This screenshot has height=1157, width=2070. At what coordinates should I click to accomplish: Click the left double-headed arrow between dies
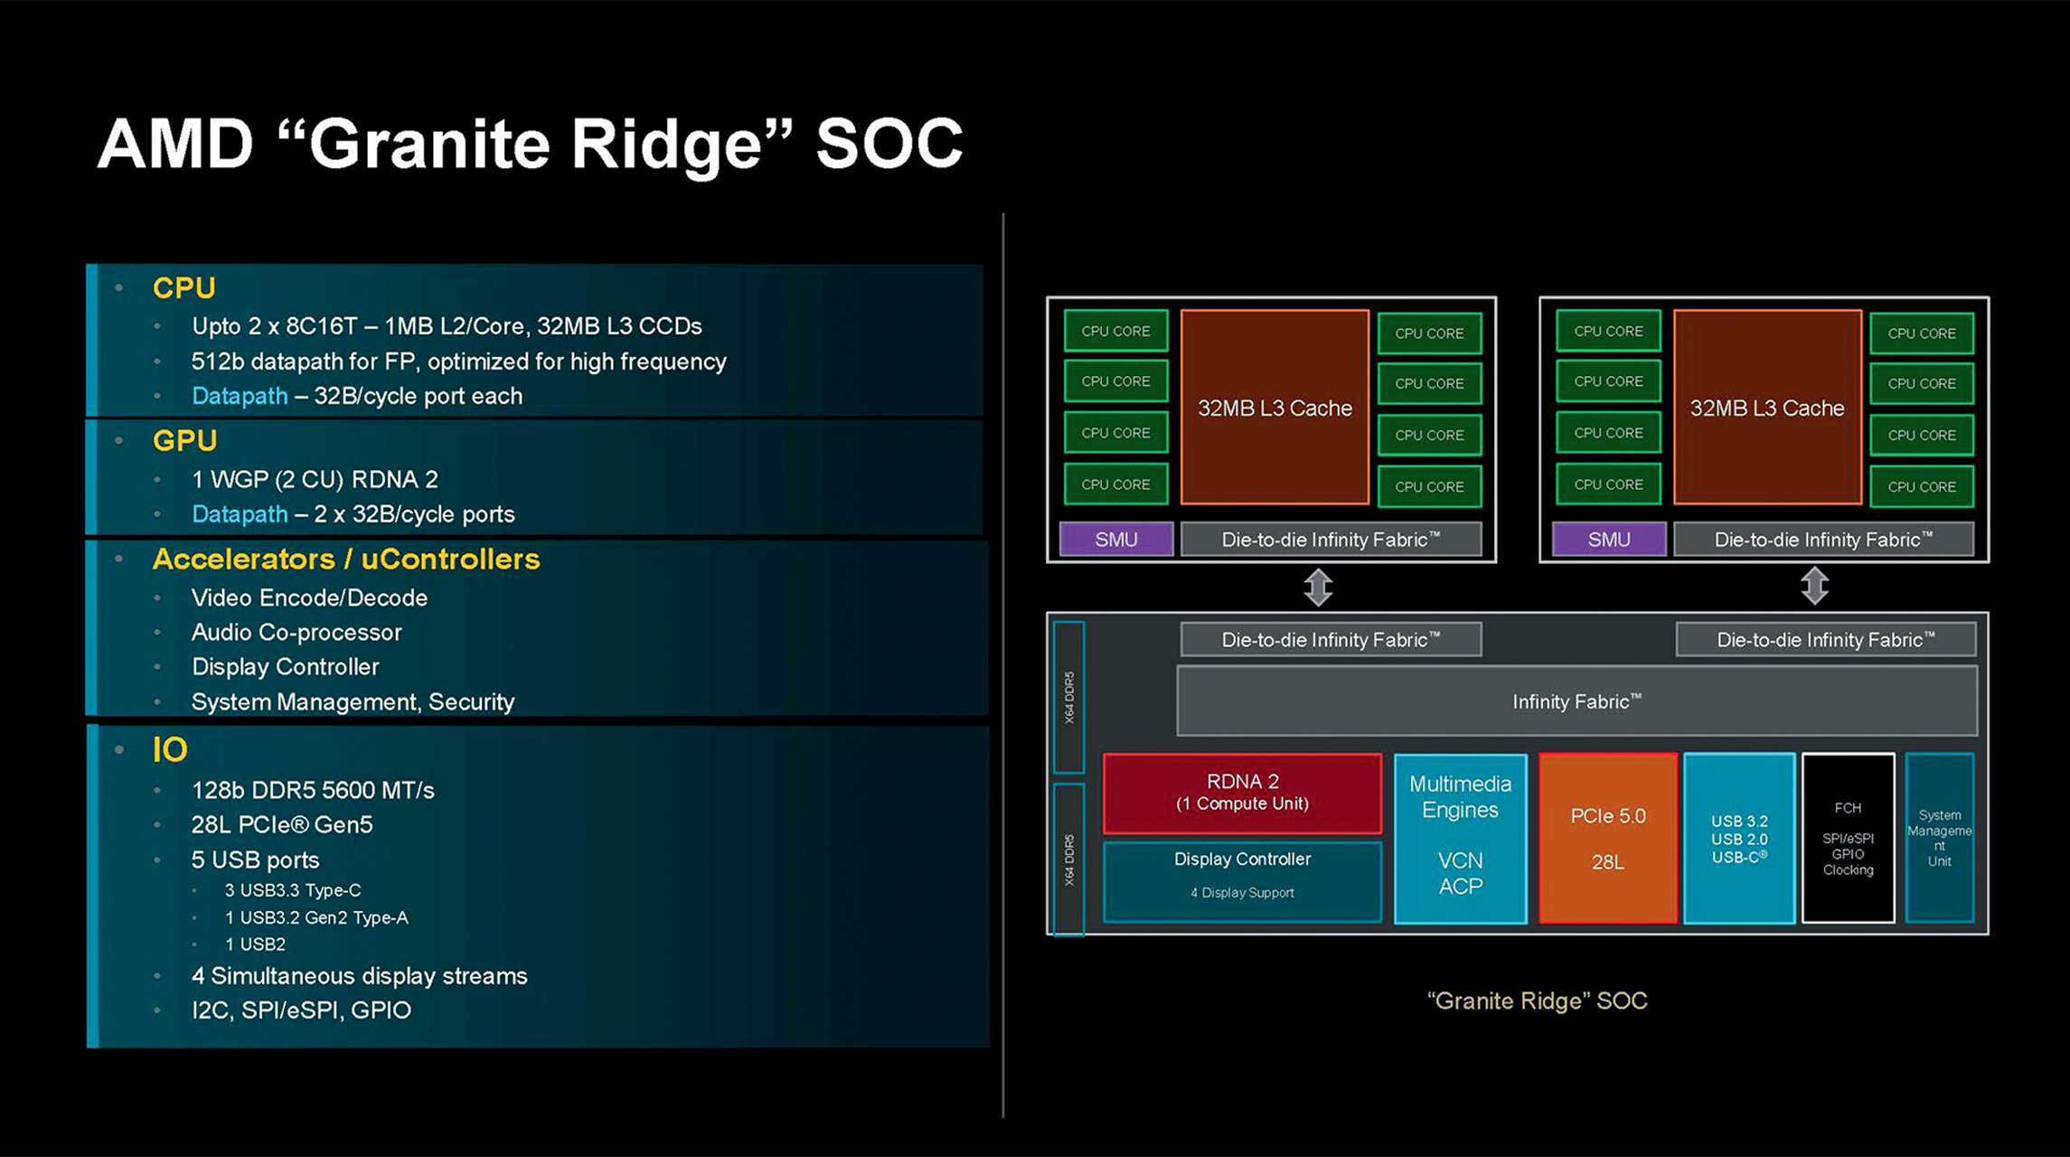pos(1318,588)
